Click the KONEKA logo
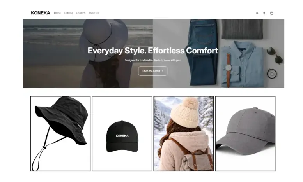The height and width of the screenshot is (182, 303). [x=41, y=13]
